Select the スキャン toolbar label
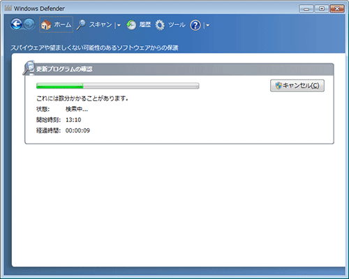The height and width of the screenshot is (279, 349). point(101,24)
